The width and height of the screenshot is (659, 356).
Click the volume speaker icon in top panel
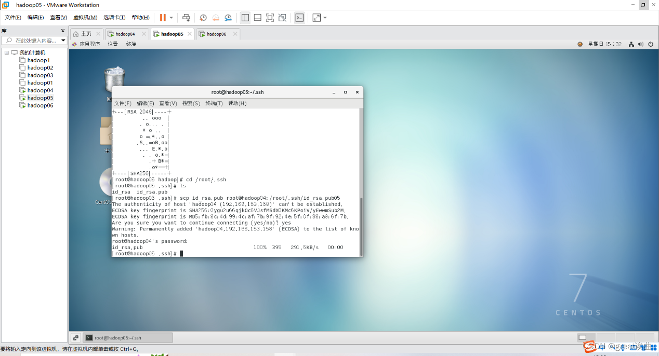coord(641,44)
